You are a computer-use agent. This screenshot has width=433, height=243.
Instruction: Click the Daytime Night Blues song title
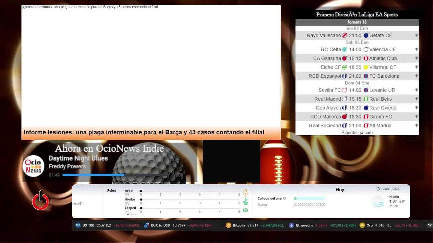coord(78,158)
